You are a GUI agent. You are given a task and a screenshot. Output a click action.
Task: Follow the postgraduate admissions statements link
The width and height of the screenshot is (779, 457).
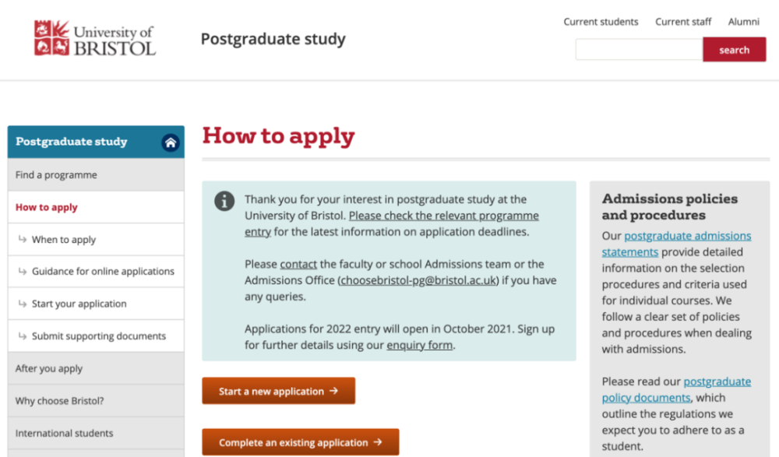click(677, 244)
